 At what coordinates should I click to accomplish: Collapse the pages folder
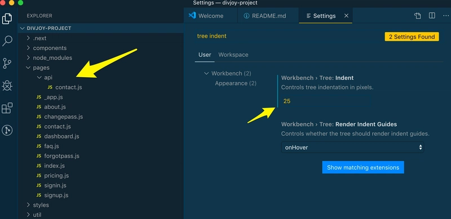click(x=101, y=68)
